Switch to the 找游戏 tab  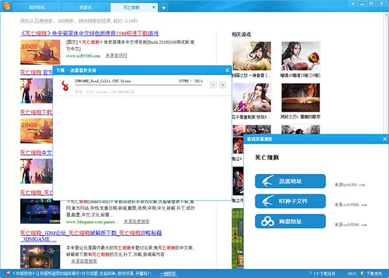click(85, 8)
